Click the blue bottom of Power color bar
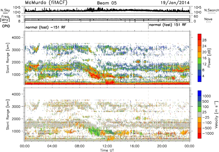This screenshot has height=152, width=219. coord(200,79)
